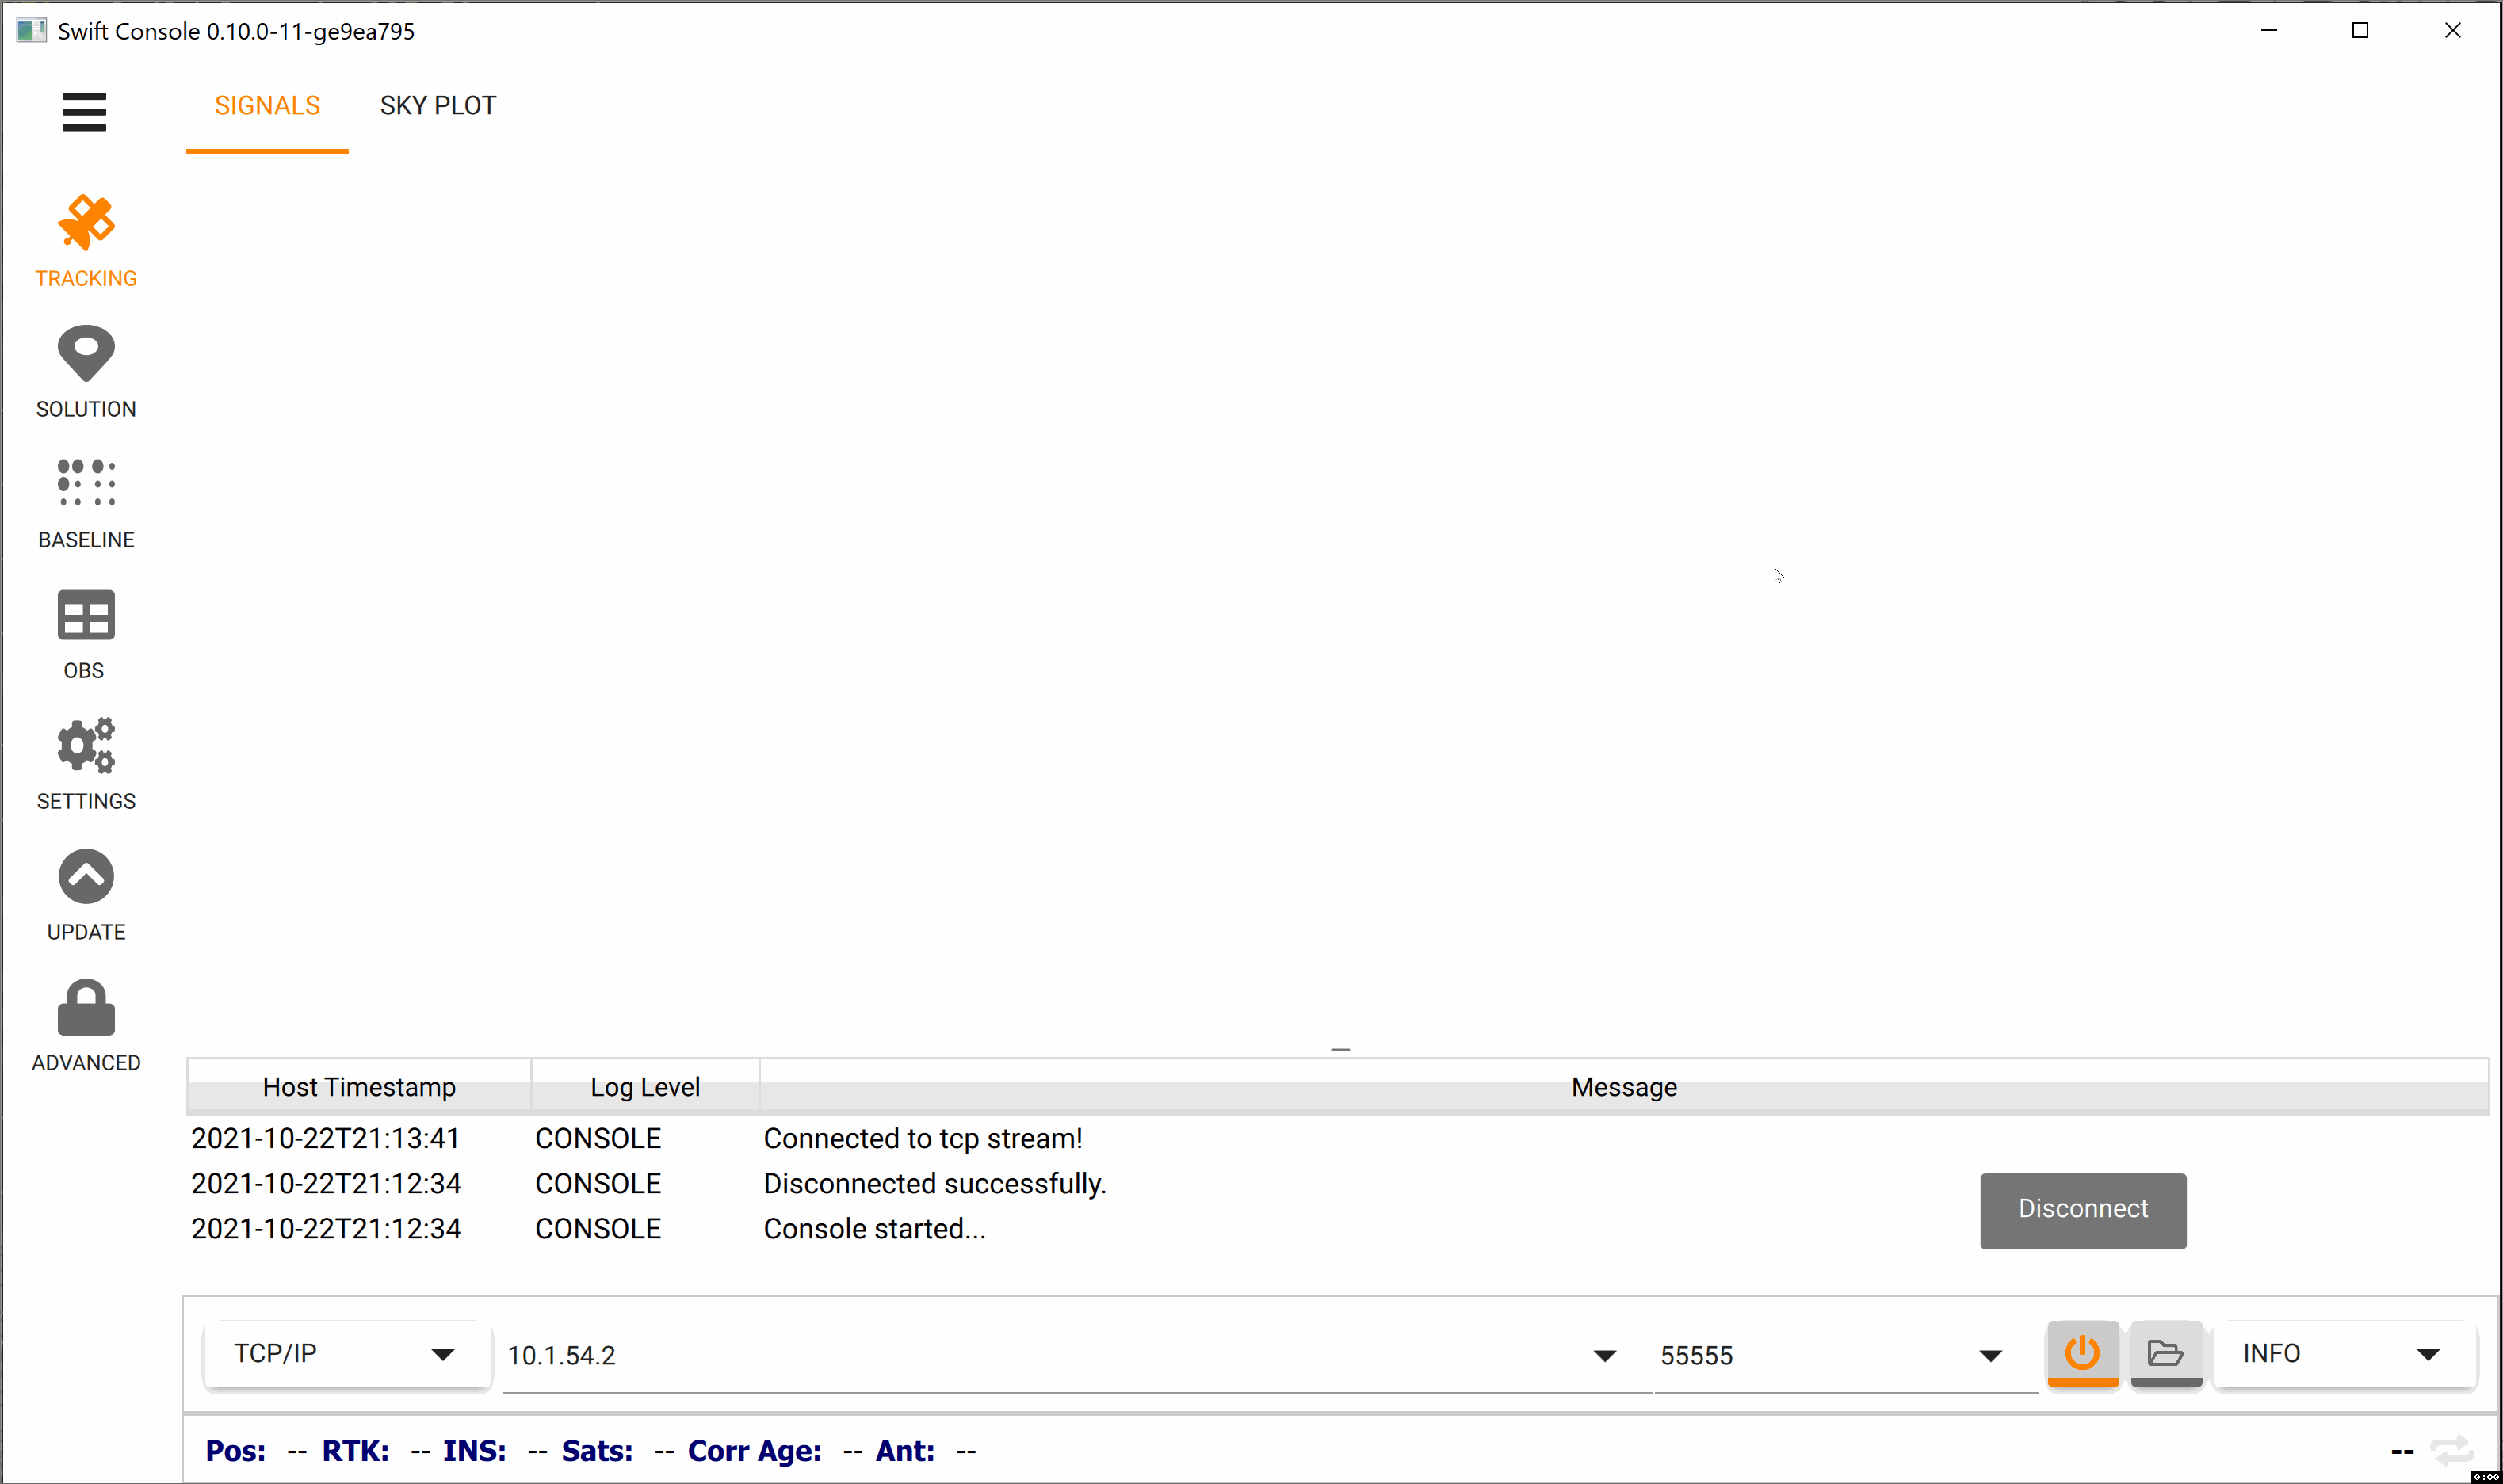Click the Connected to tcp stream log row

(921, 1139)
